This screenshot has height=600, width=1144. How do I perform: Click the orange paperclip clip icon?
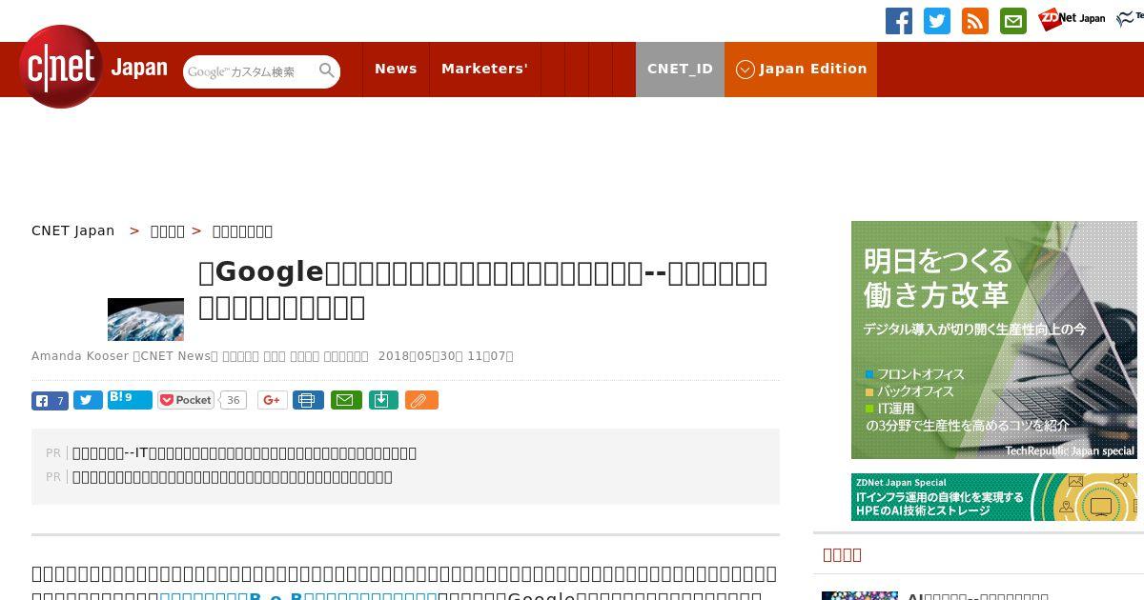point(420,401)
